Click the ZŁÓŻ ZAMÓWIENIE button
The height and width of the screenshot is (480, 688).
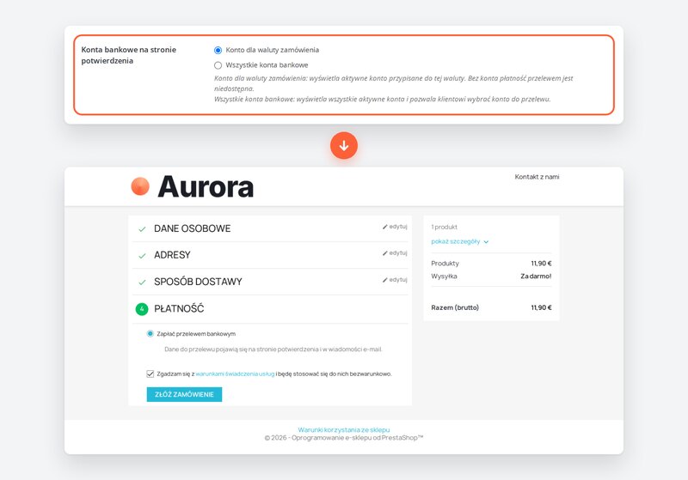[x=184, y=394]
